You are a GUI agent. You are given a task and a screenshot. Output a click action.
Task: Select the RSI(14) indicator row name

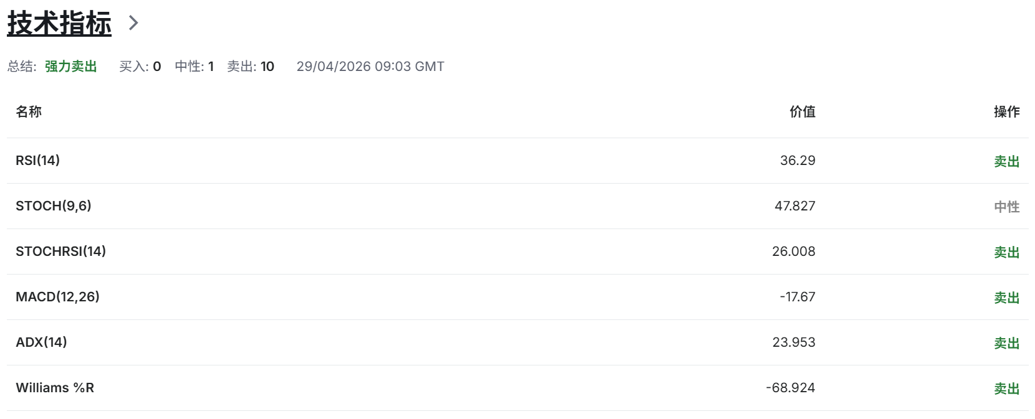pos(38,161)
